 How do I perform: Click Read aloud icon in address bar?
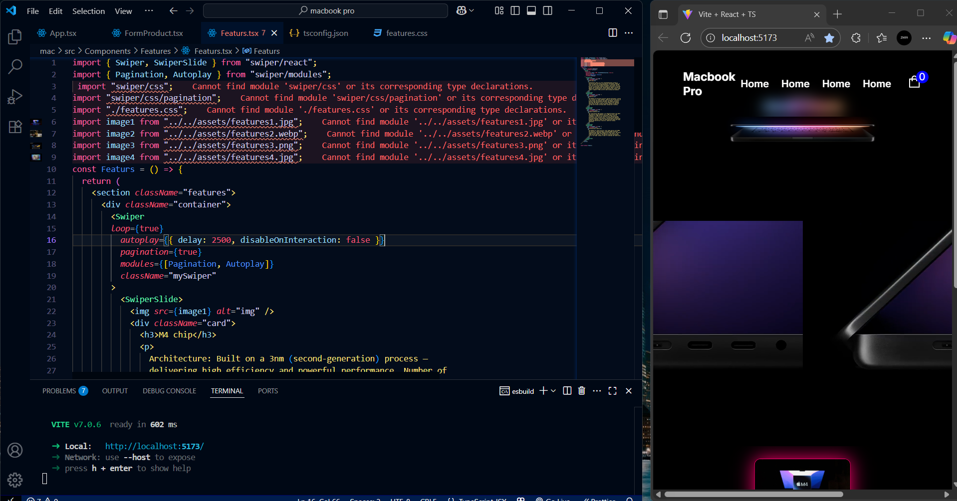point(809,38)
